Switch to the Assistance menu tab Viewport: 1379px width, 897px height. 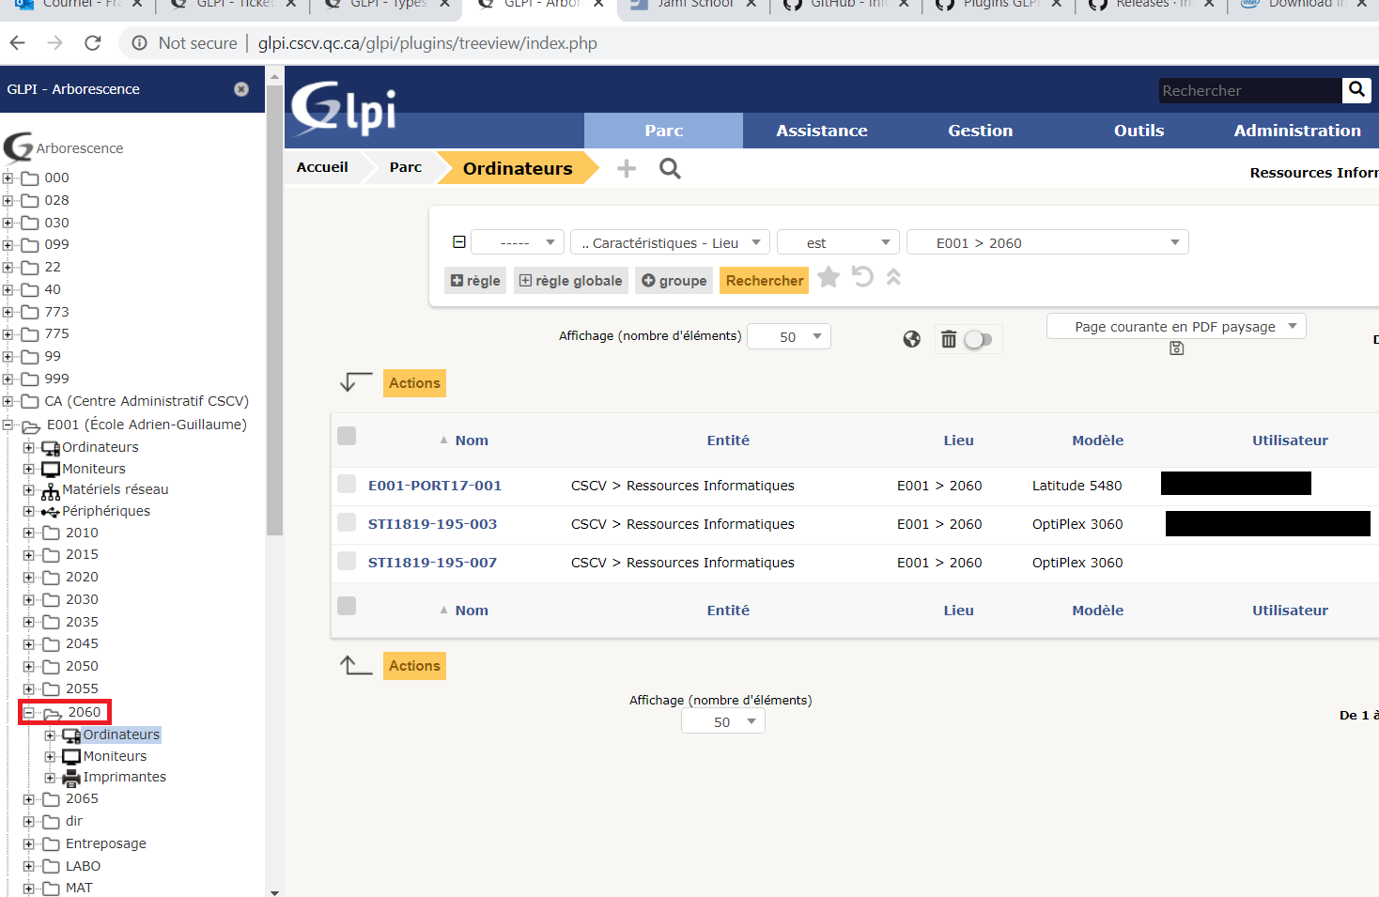pyautogui.click(x=821, y=131)
